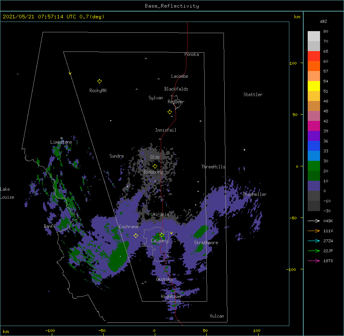Click the Ponoka city label
The height and width of the screenshot is (336, 344).
coord(192,54)
